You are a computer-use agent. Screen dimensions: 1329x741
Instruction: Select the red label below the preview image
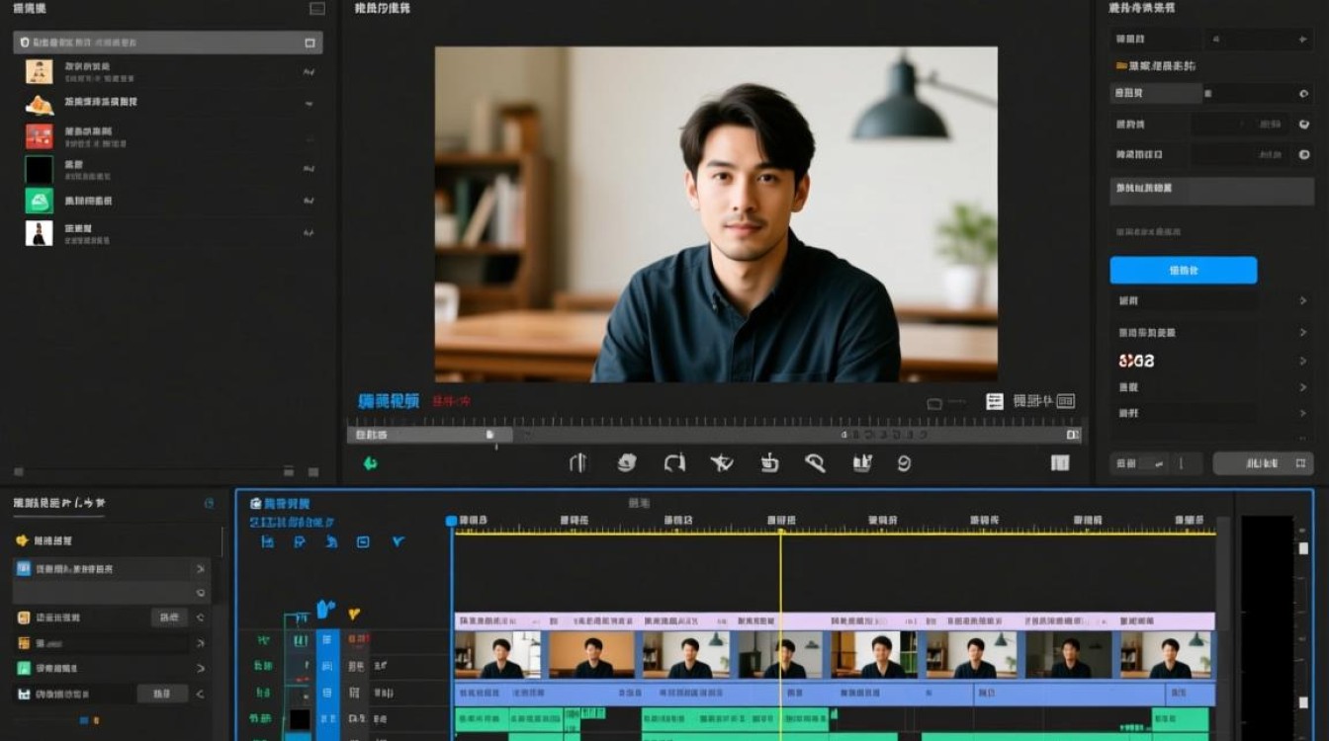pyautogui.click(x=451, y=401)
